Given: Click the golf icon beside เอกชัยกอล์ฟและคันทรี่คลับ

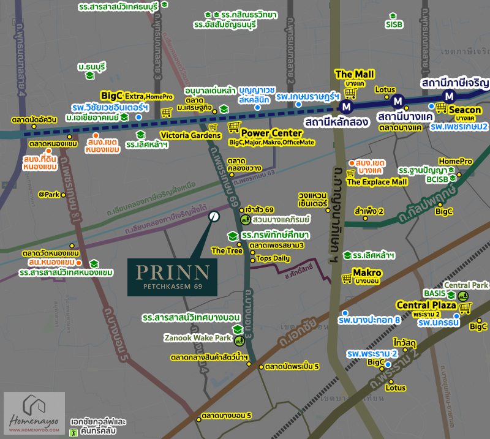Looking at the screenshot, I should click(73, 433).
